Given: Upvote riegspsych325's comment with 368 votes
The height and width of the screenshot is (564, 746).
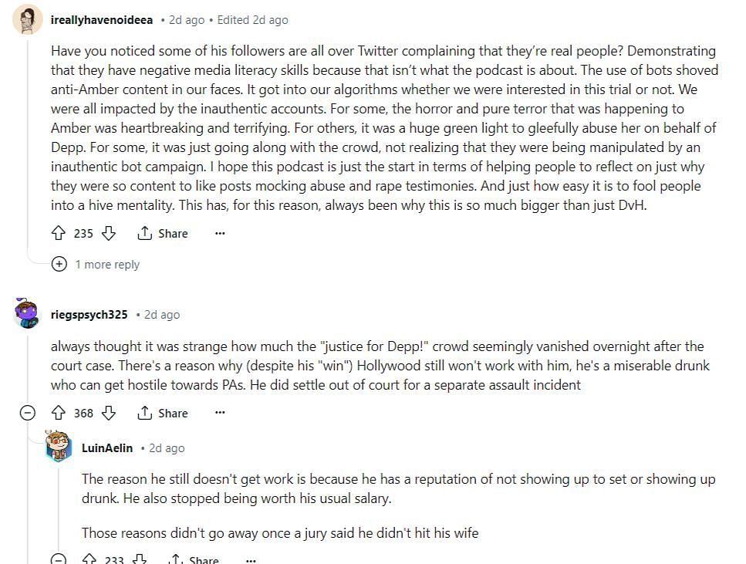Looking at the screenshot, I should [x=59, y=413].
